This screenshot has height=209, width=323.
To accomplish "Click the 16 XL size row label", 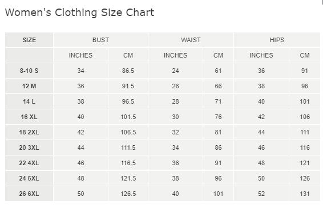I will coord(29,117).
